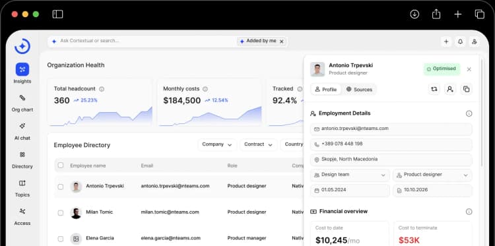Switch to the Profile tab
This screenshot has width=495, height=246.
(326, 90)
